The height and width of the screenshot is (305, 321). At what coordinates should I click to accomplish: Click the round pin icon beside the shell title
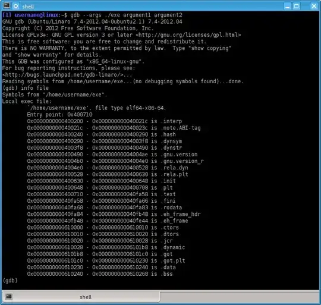pos(16,6)
